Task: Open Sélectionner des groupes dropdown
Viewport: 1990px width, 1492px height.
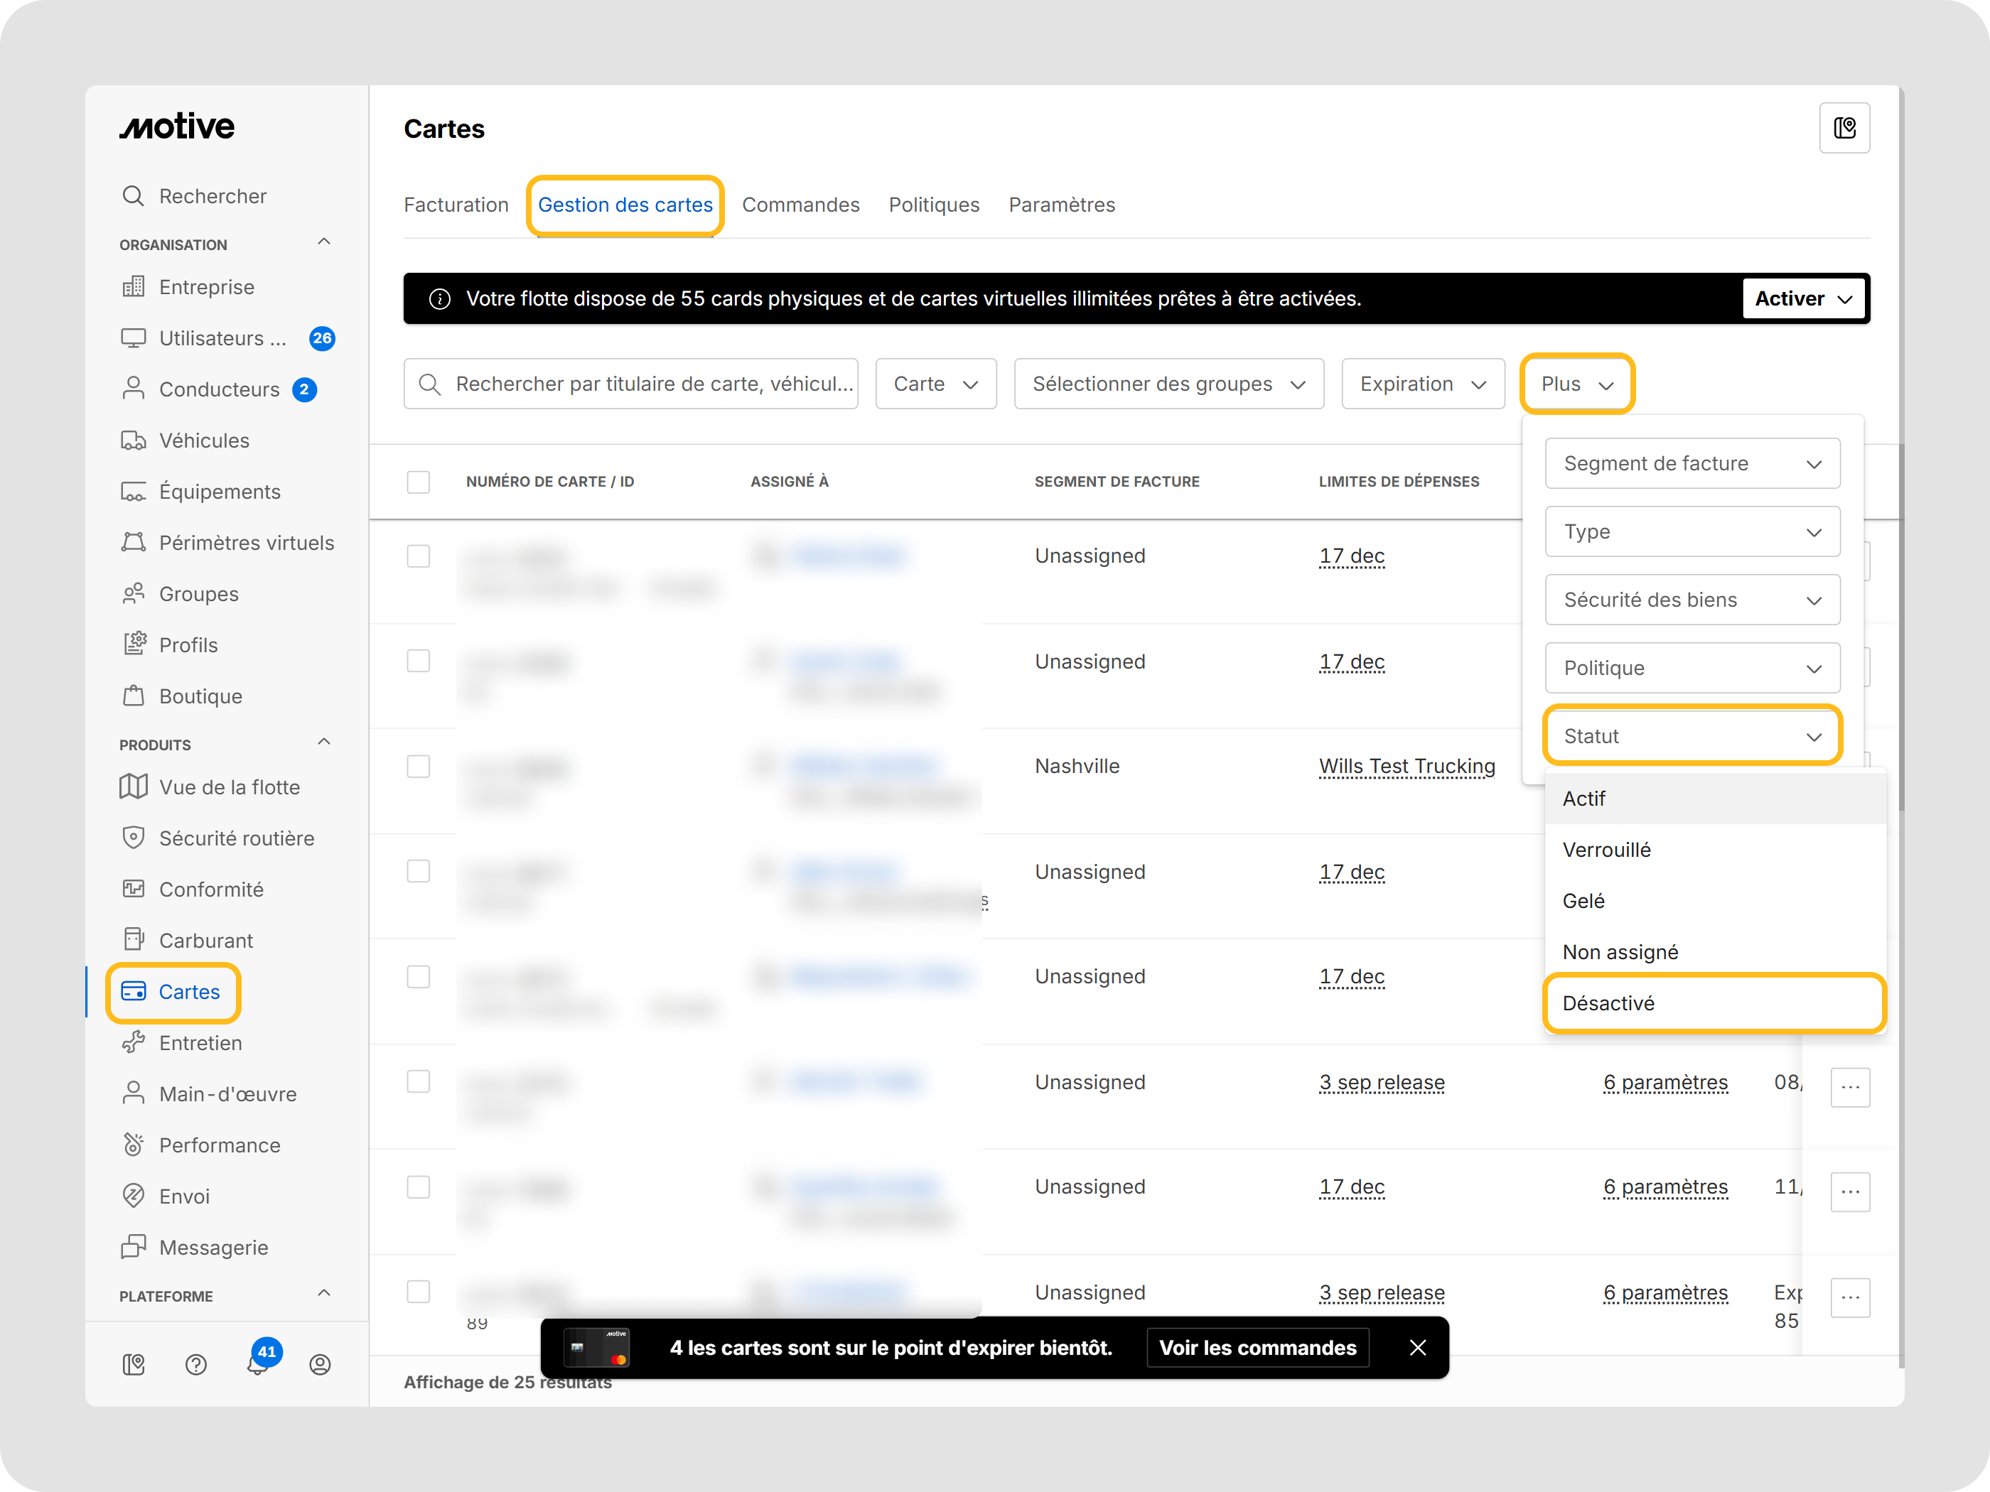Action: [x=1168, y=384]
